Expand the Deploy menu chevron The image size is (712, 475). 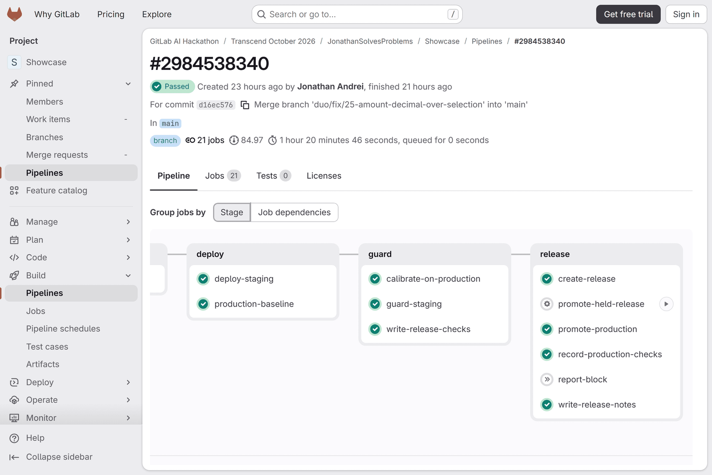coord(128,382)
